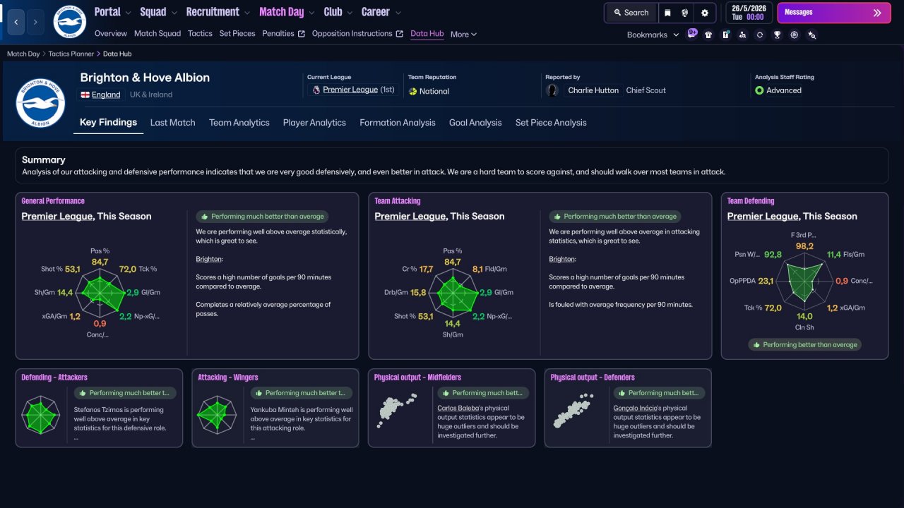Open the inbox icon with the 9+ badge

(692, 34)
